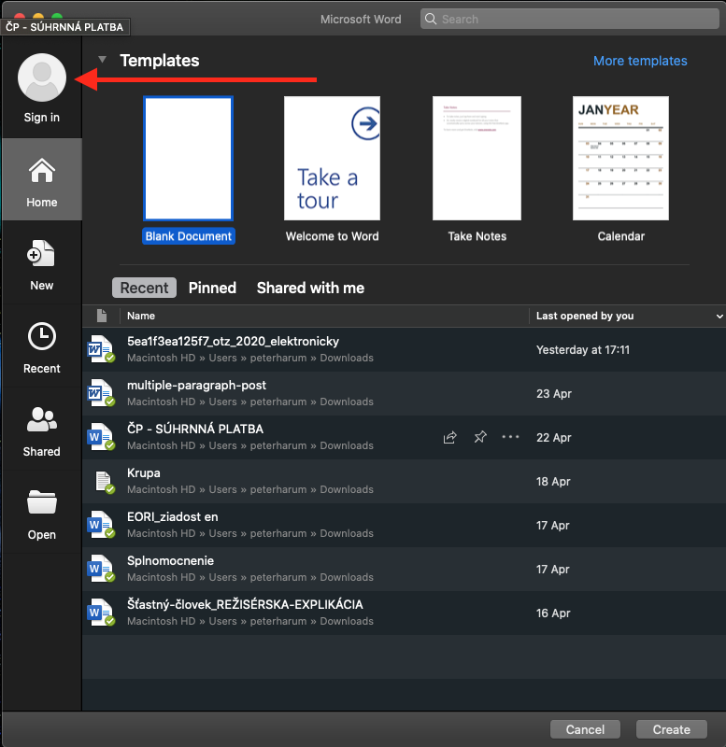Collapse the Templates section triangle
This screenshot has width=726, height=747.
tap(103, 61)
